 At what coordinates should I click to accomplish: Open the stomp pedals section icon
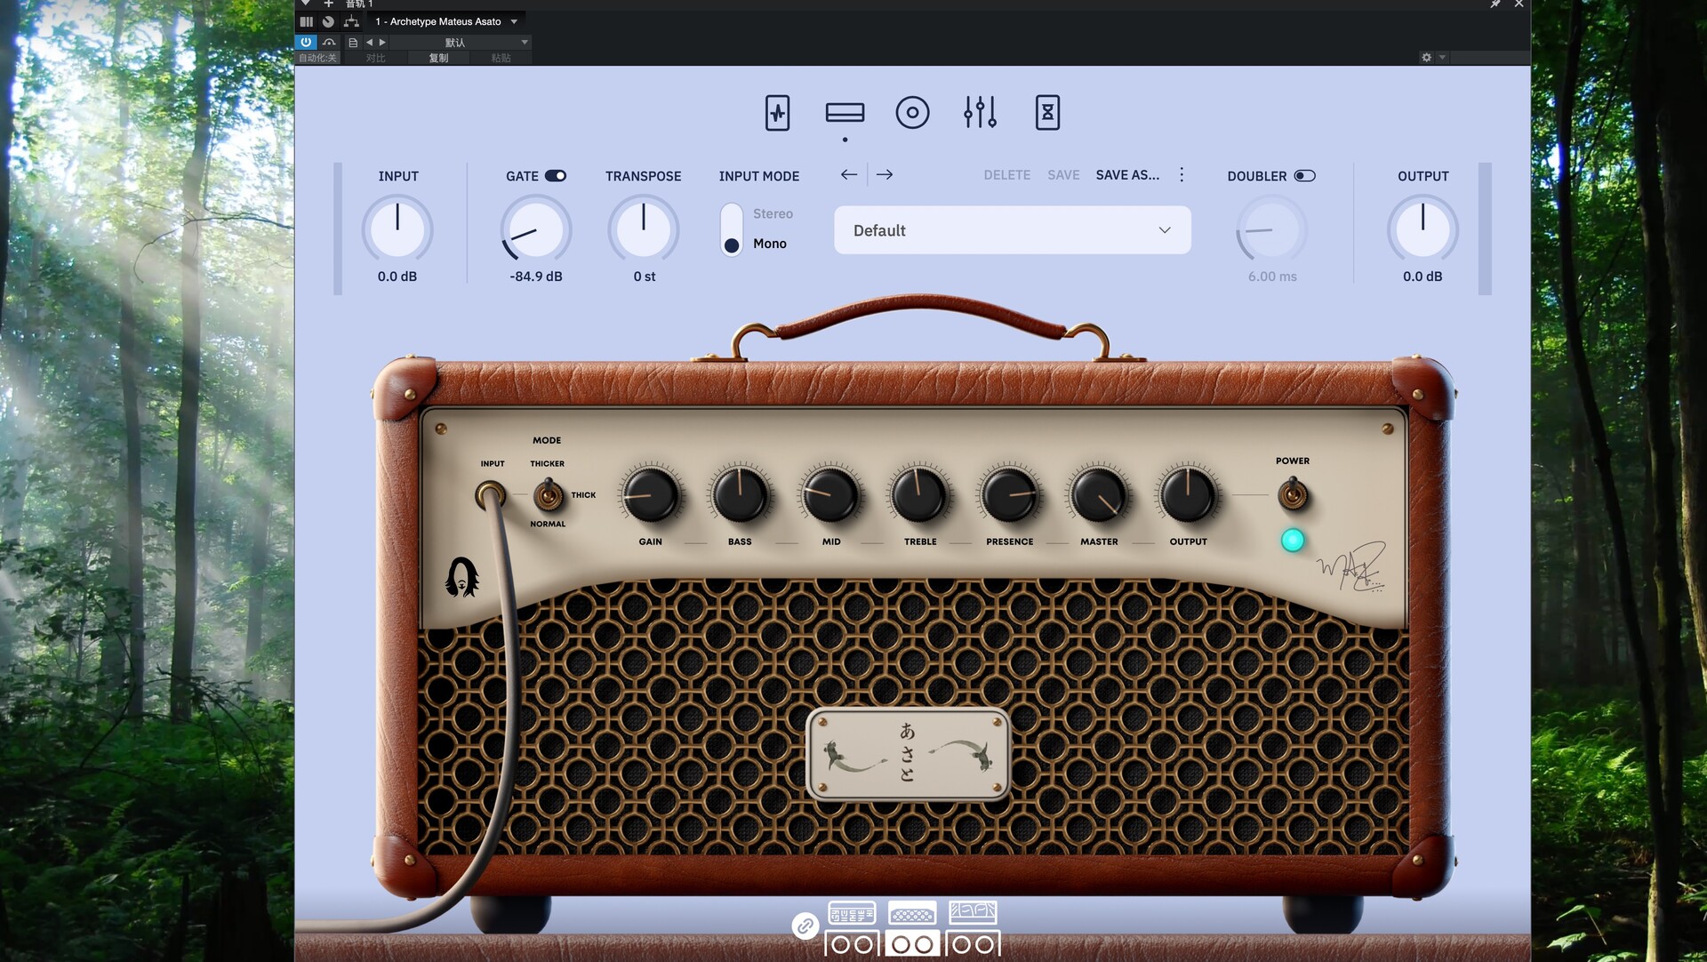pyautogui.click(x=777, y=113)
